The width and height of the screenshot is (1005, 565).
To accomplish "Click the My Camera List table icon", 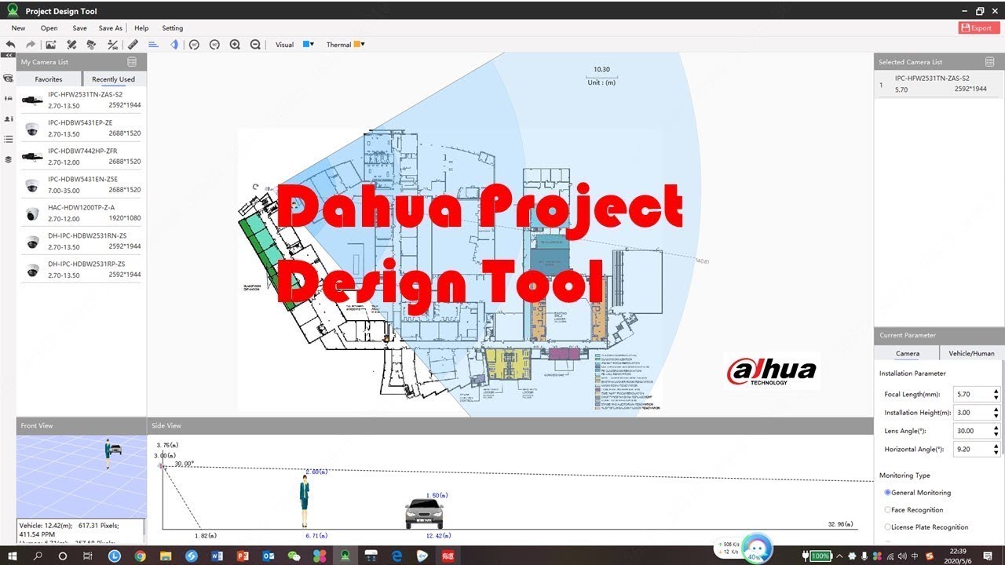I will [132, 62].
